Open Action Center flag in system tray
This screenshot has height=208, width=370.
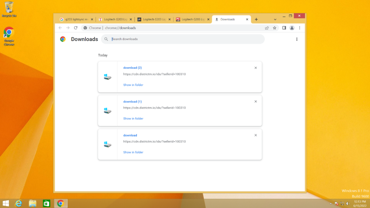336,204
